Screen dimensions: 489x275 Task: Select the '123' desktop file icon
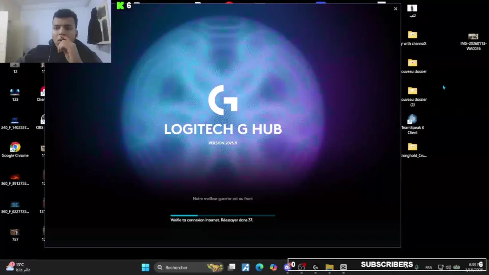click(x=15, y=94)
